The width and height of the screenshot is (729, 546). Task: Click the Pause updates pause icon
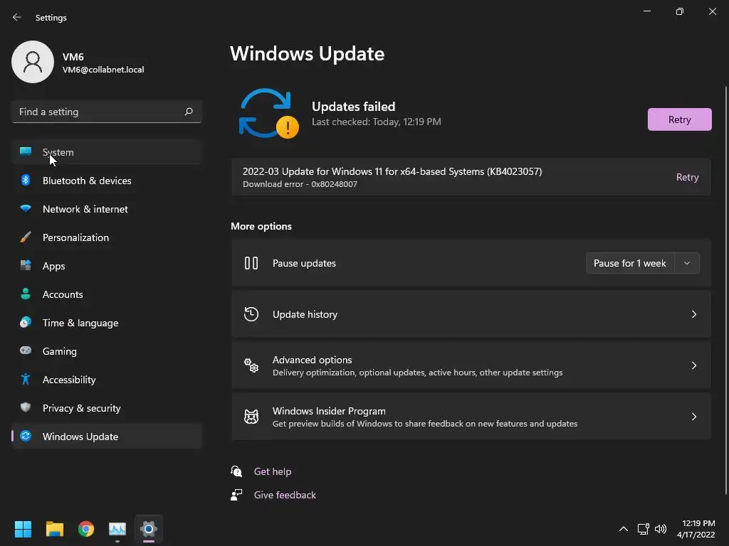[x=251, y=263]
